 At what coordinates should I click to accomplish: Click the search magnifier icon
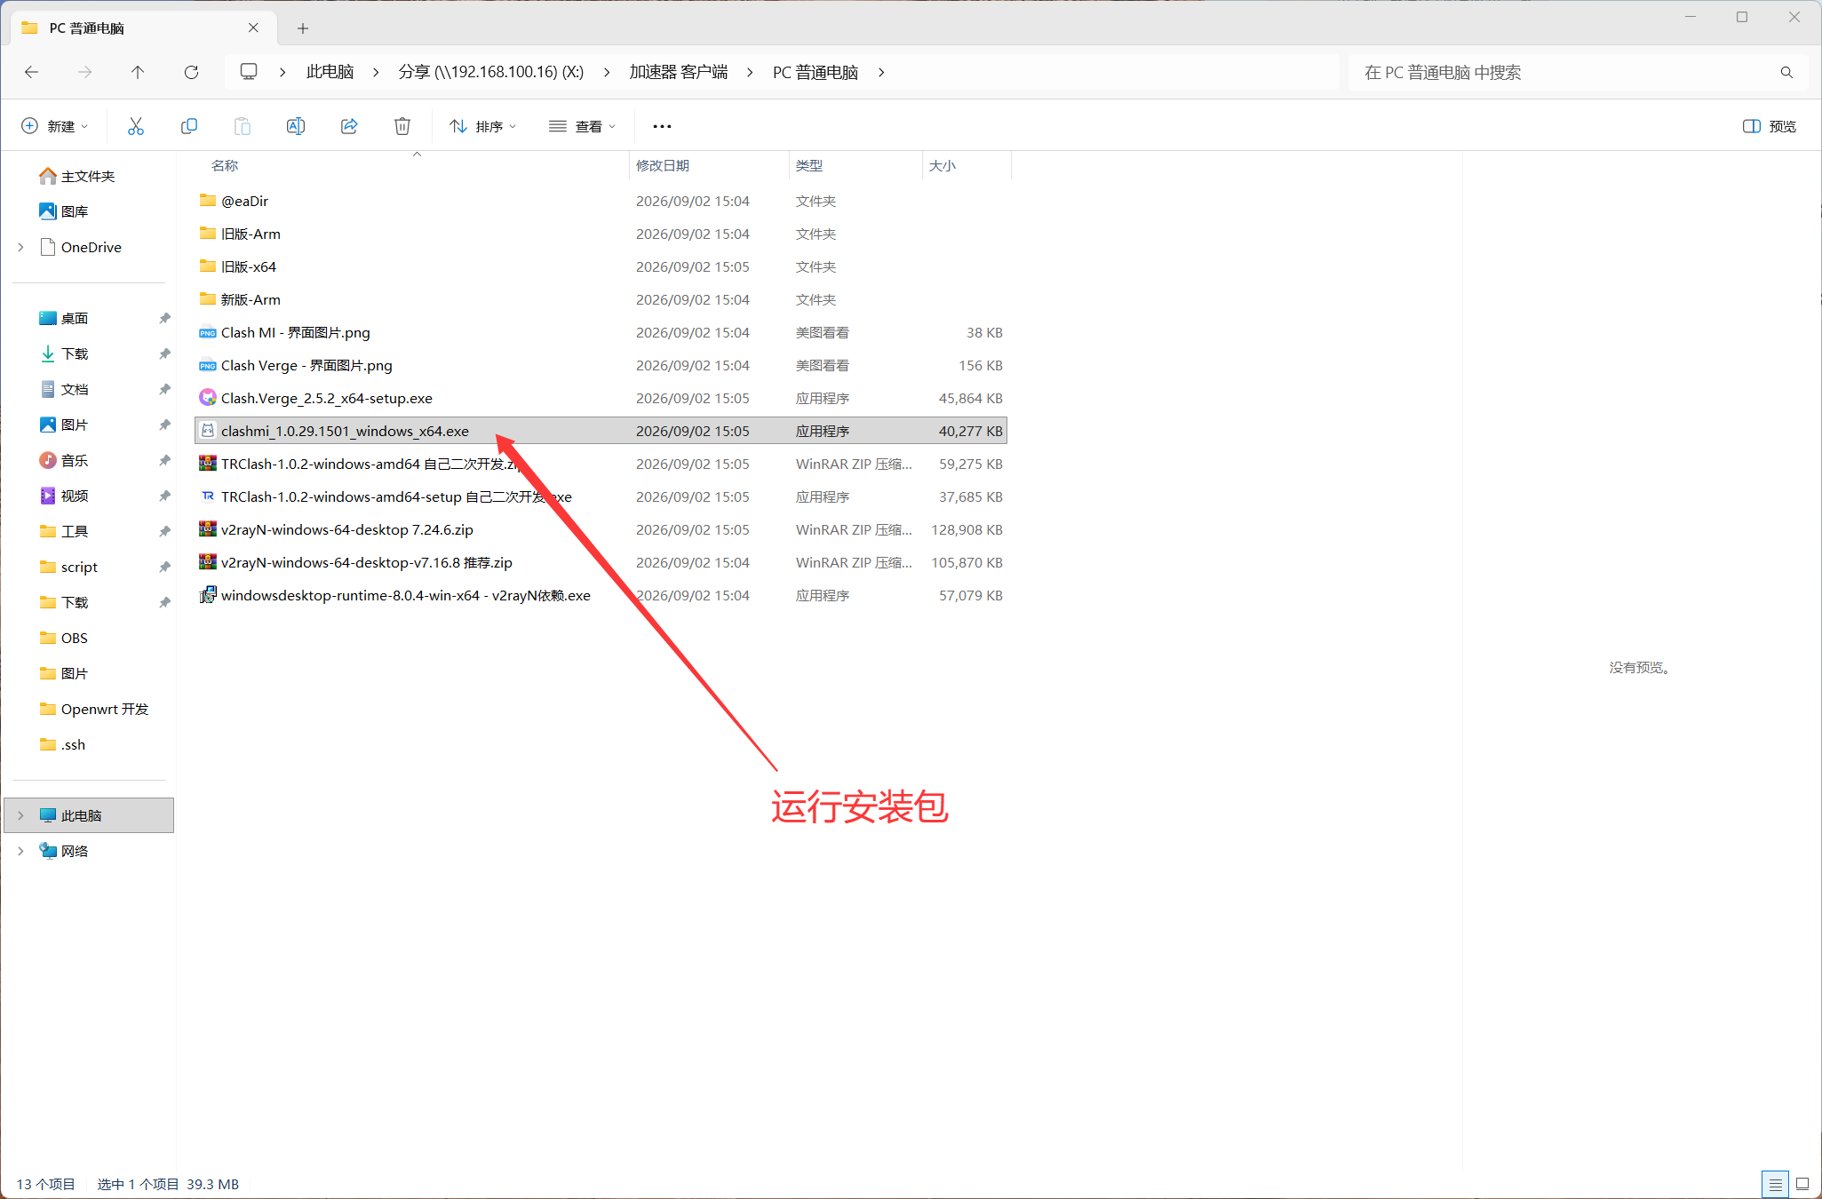pos(1786,72)
